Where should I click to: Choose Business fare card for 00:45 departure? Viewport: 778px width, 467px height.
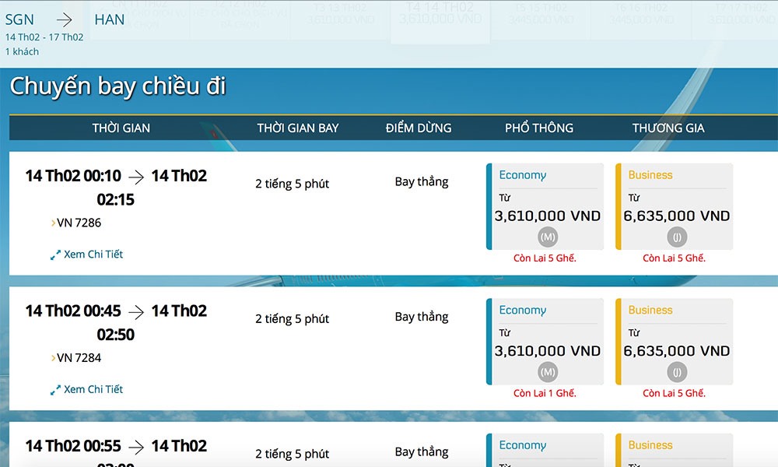[675, 342]
